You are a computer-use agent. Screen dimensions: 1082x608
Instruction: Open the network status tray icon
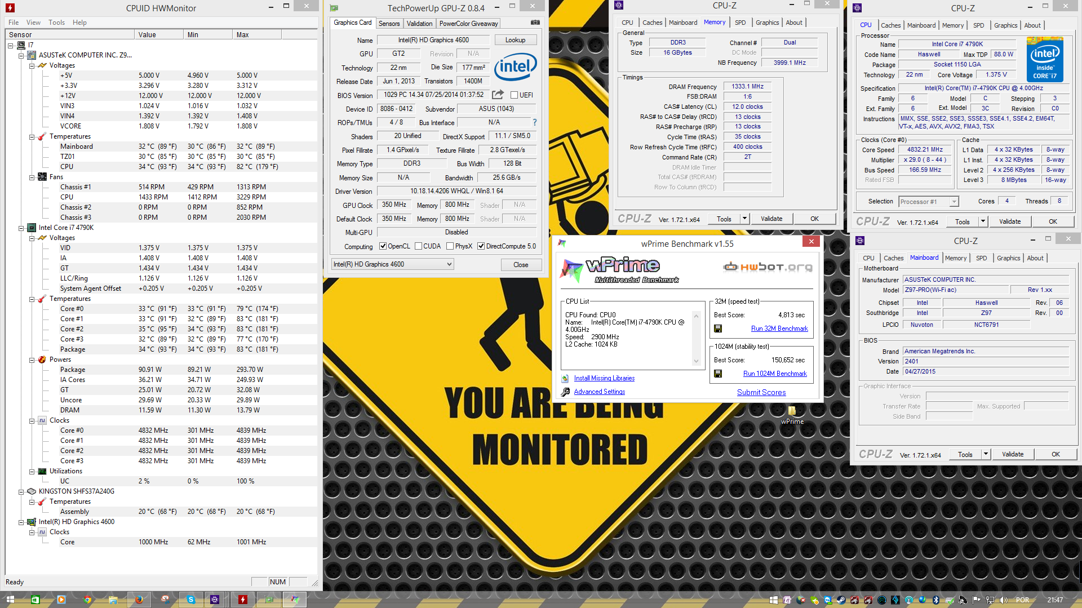[990, 600]
